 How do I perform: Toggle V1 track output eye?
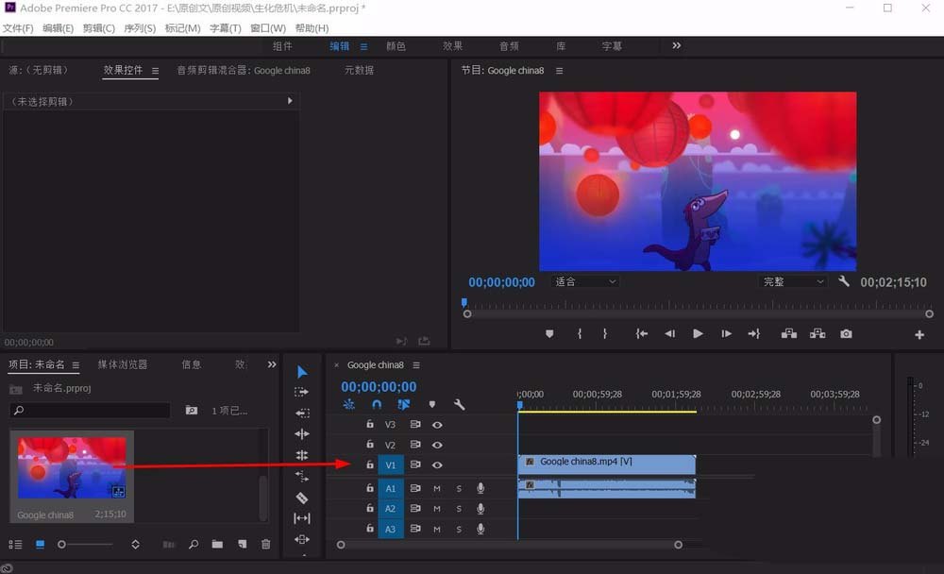click(437, 465)
